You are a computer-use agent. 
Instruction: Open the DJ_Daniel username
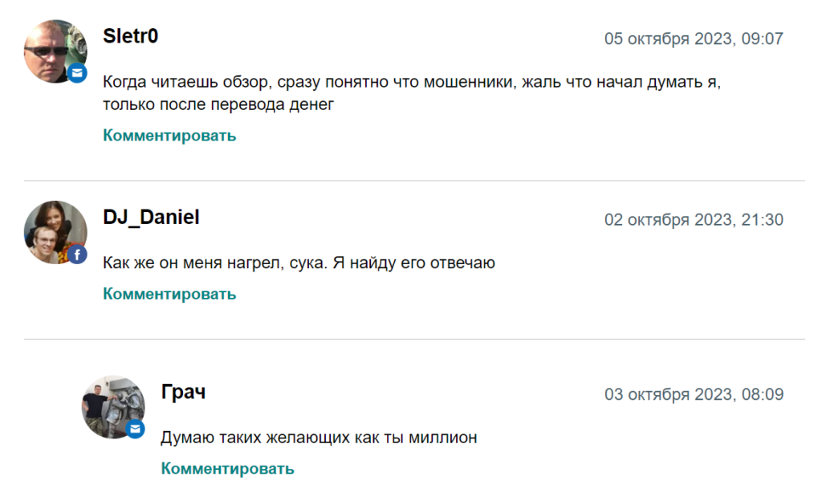pyautogui.click(x=151, y=217)
